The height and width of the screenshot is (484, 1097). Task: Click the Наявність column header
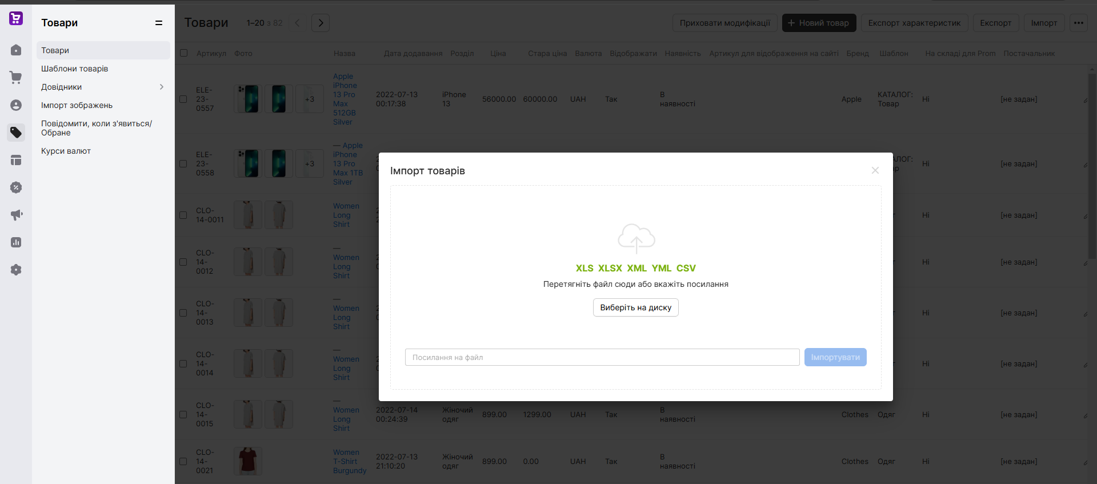683,53
